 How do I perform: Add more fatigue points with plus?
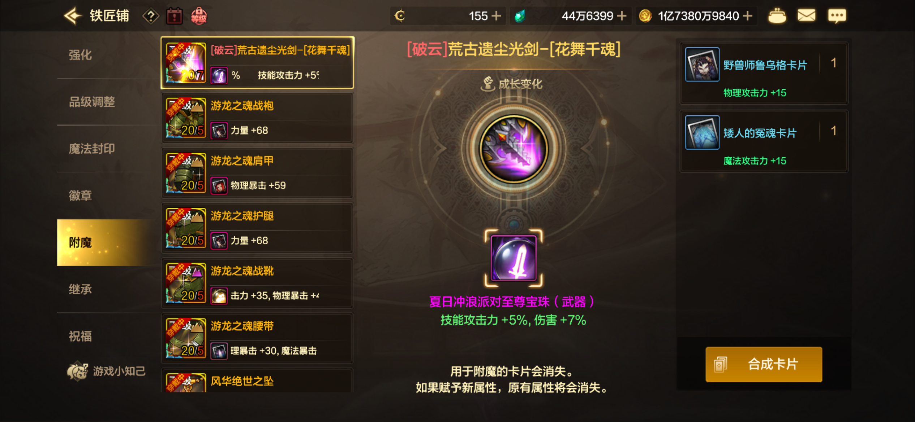(x=497, y=16)
